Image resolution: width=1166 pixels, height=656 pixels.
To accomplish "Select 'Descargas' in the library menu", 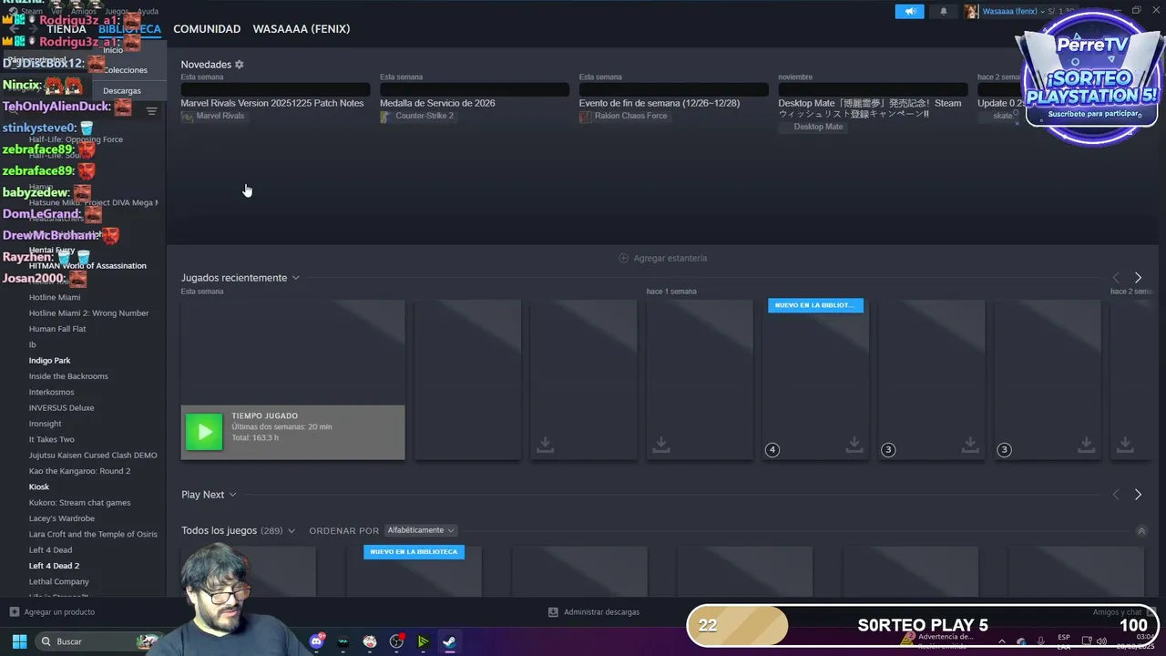I will (122, 91).
